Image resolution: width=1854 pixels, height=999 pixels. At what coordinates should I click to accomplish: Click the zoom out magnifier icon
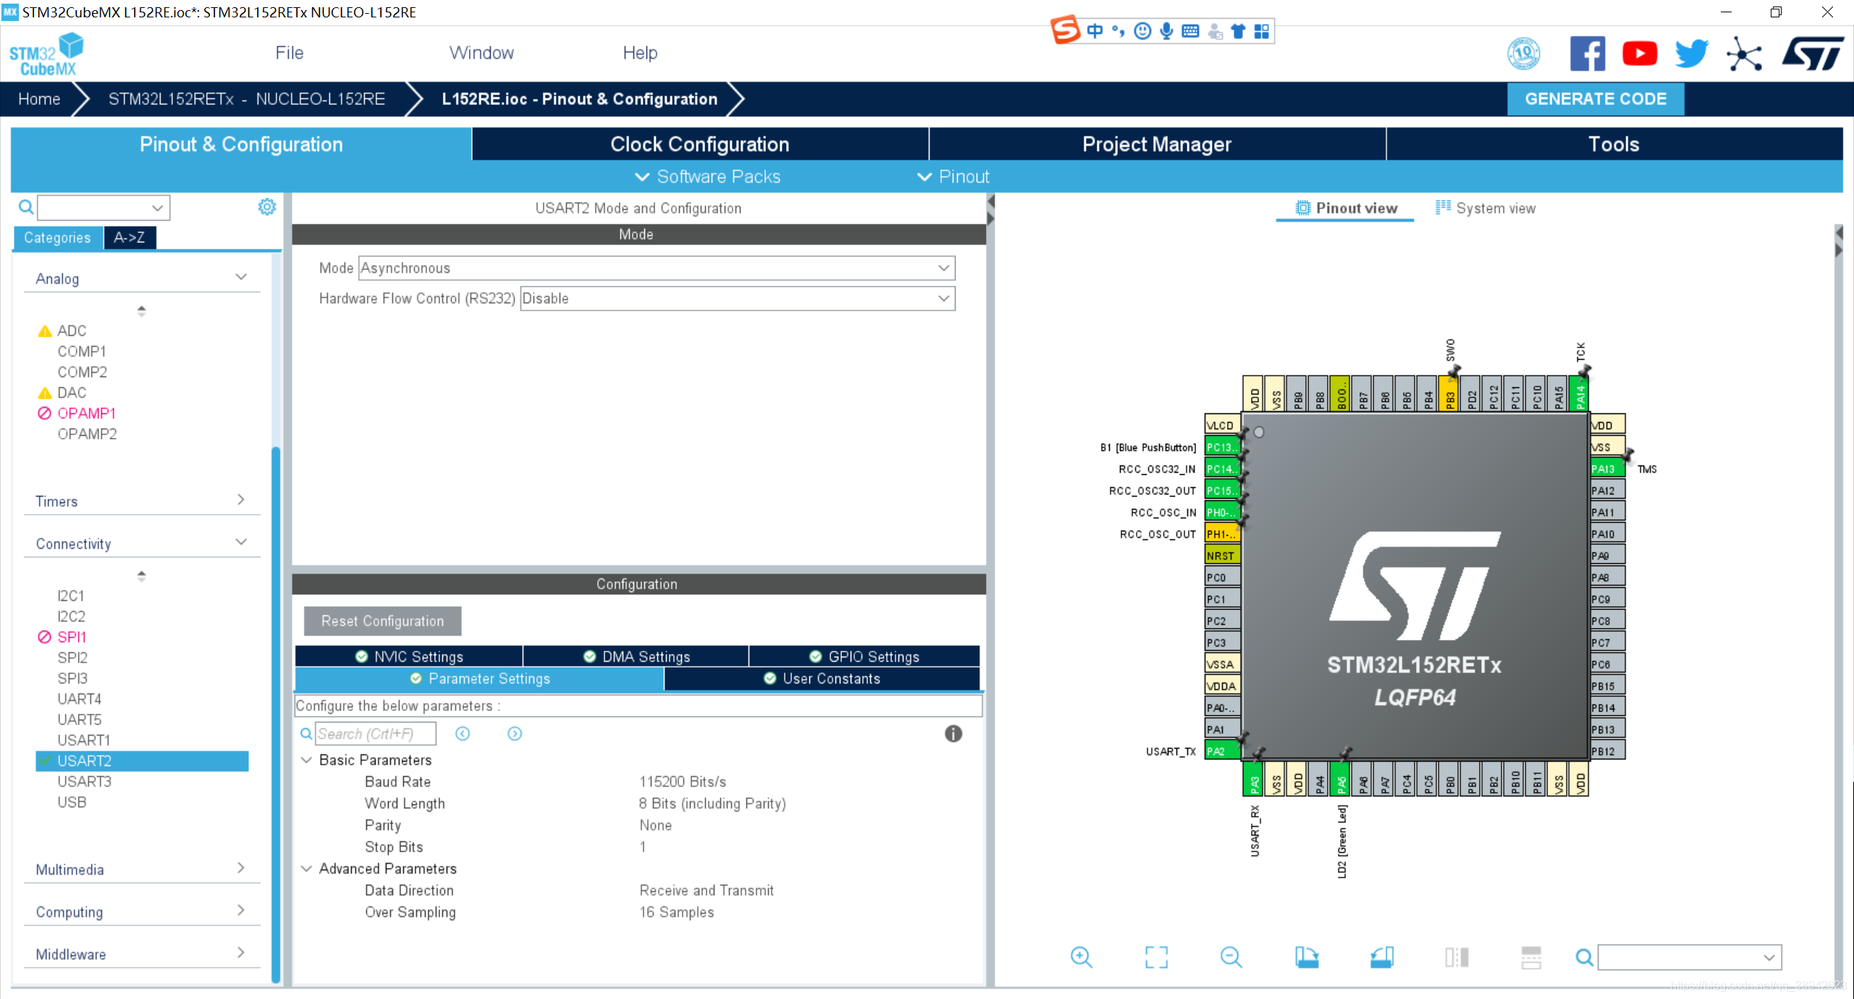point(1231,957)
